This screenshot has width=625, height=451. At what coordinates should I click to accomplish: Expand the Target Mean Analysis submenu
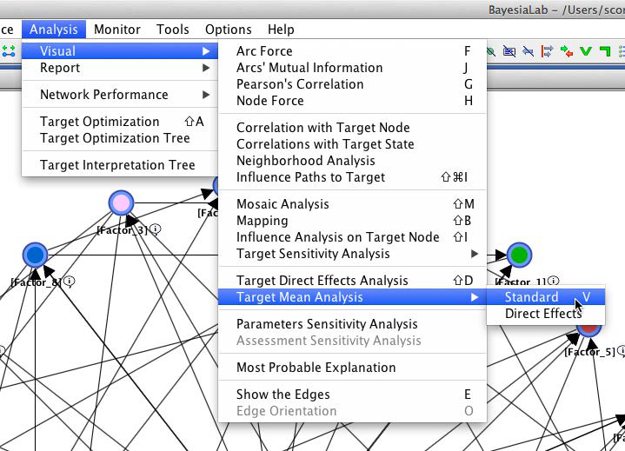click(352, 297)
